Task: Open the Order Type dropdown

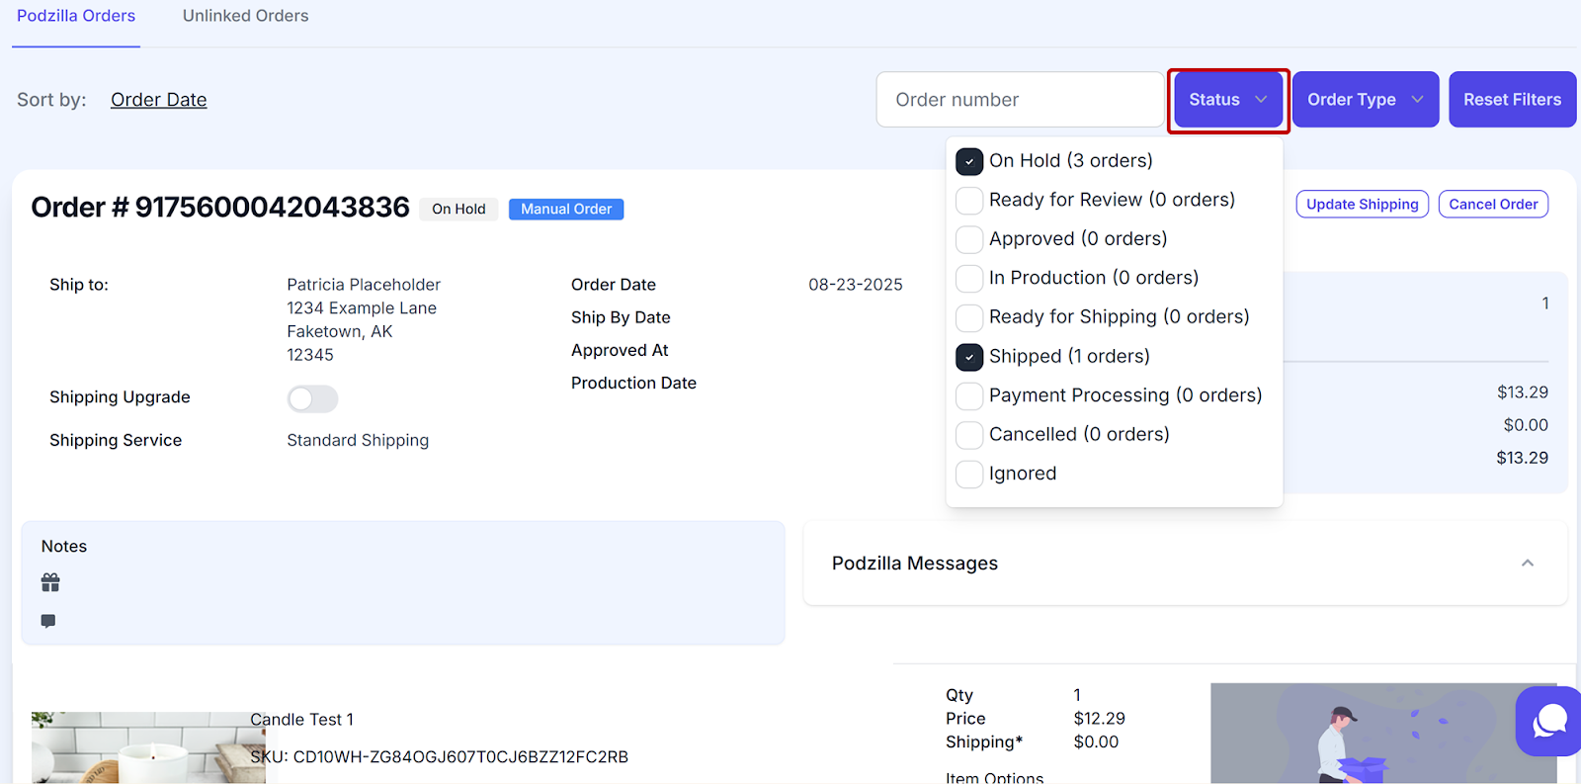Action: tap(1365, 100)
